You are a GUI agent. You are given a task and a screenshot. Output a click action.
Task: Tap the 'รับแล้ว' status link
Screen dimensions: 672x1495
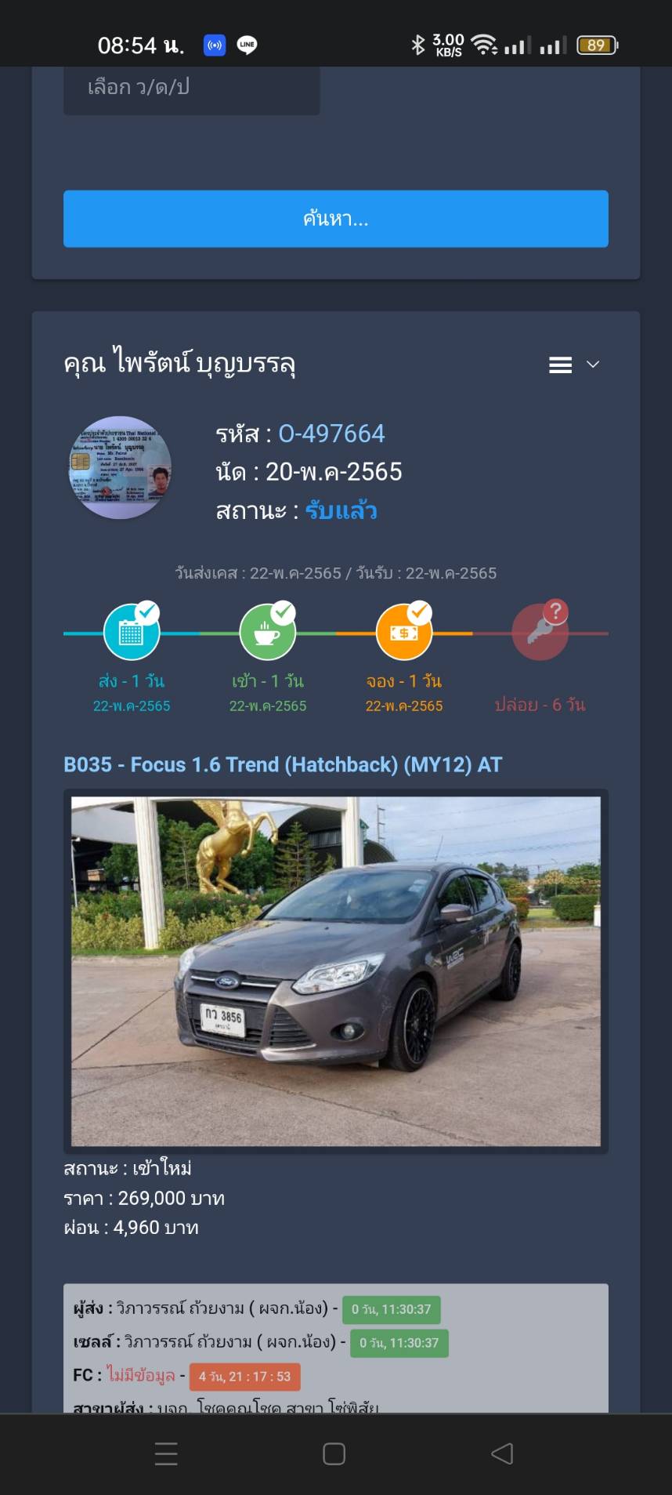[341, 511]
